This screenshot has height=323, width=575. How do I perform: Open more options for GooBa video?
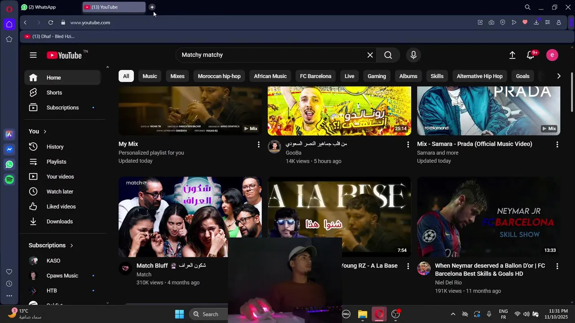408,144
